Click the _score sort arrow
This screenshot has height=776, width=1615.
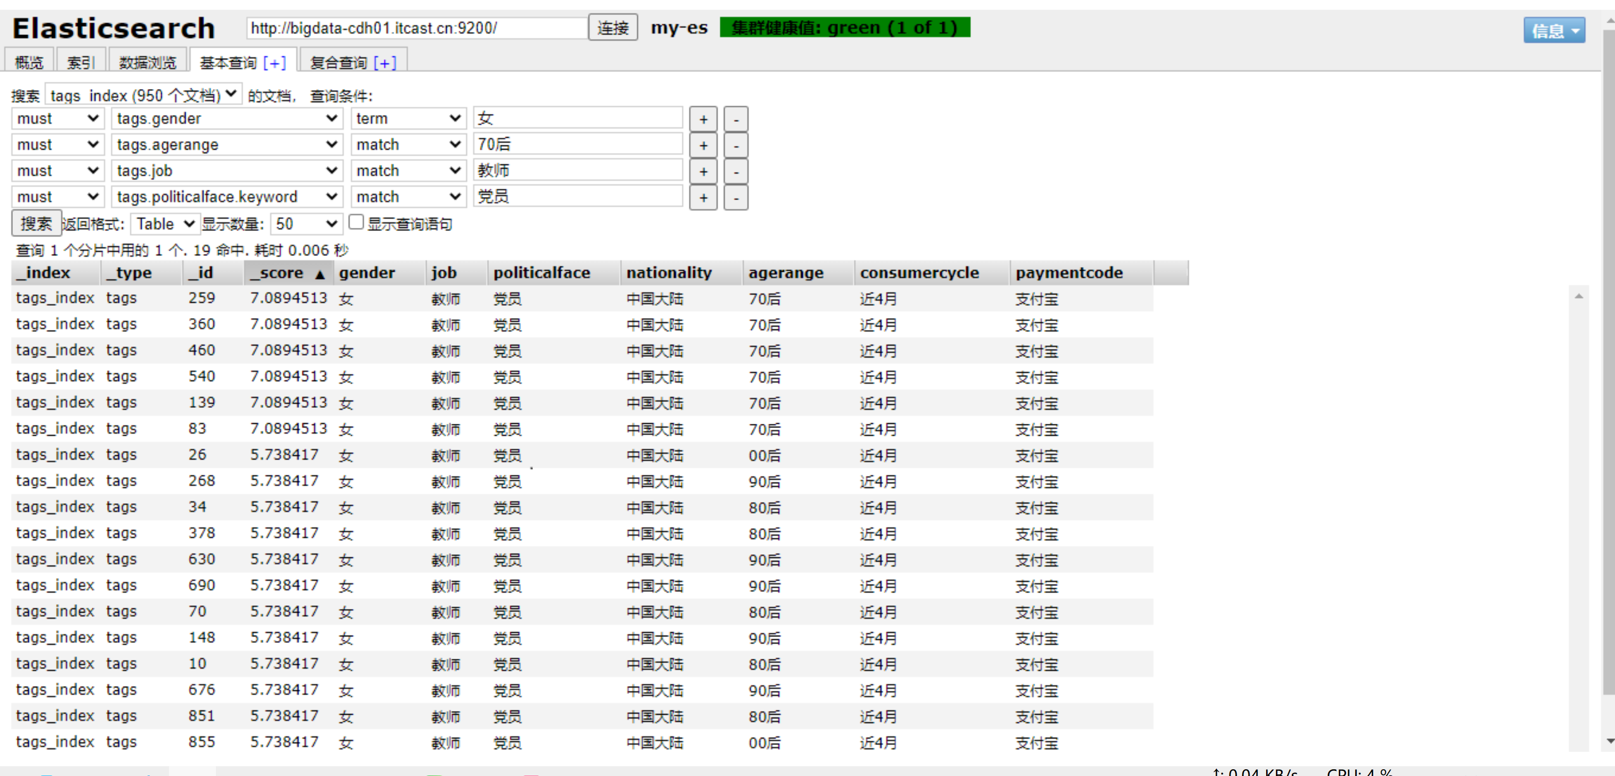click(x=319, y=274)
